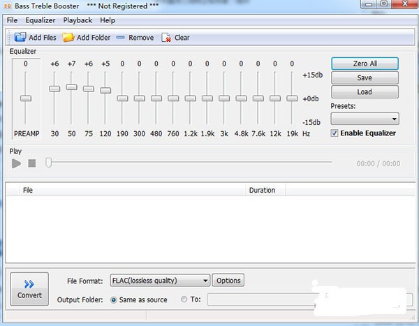Click the Remove toolbar icon
Screen dimensions: 419x326
click(x=121, y=38)
